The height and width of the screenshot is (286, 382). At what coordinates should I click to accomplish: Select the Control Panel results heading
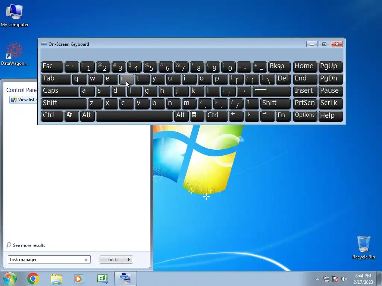pos(22,90)
